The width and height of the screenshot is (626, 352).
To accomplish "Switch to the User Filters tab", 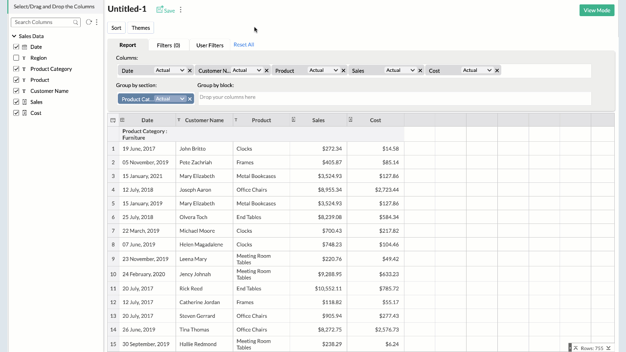I will pos(210,45).
